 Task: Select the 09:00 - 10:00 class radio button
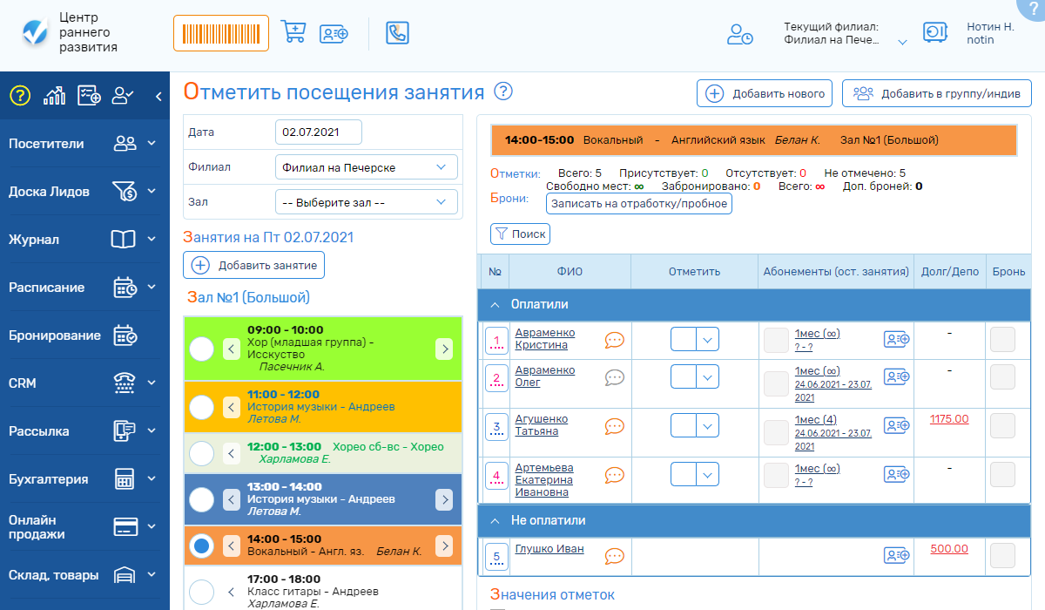pos(201,349)
